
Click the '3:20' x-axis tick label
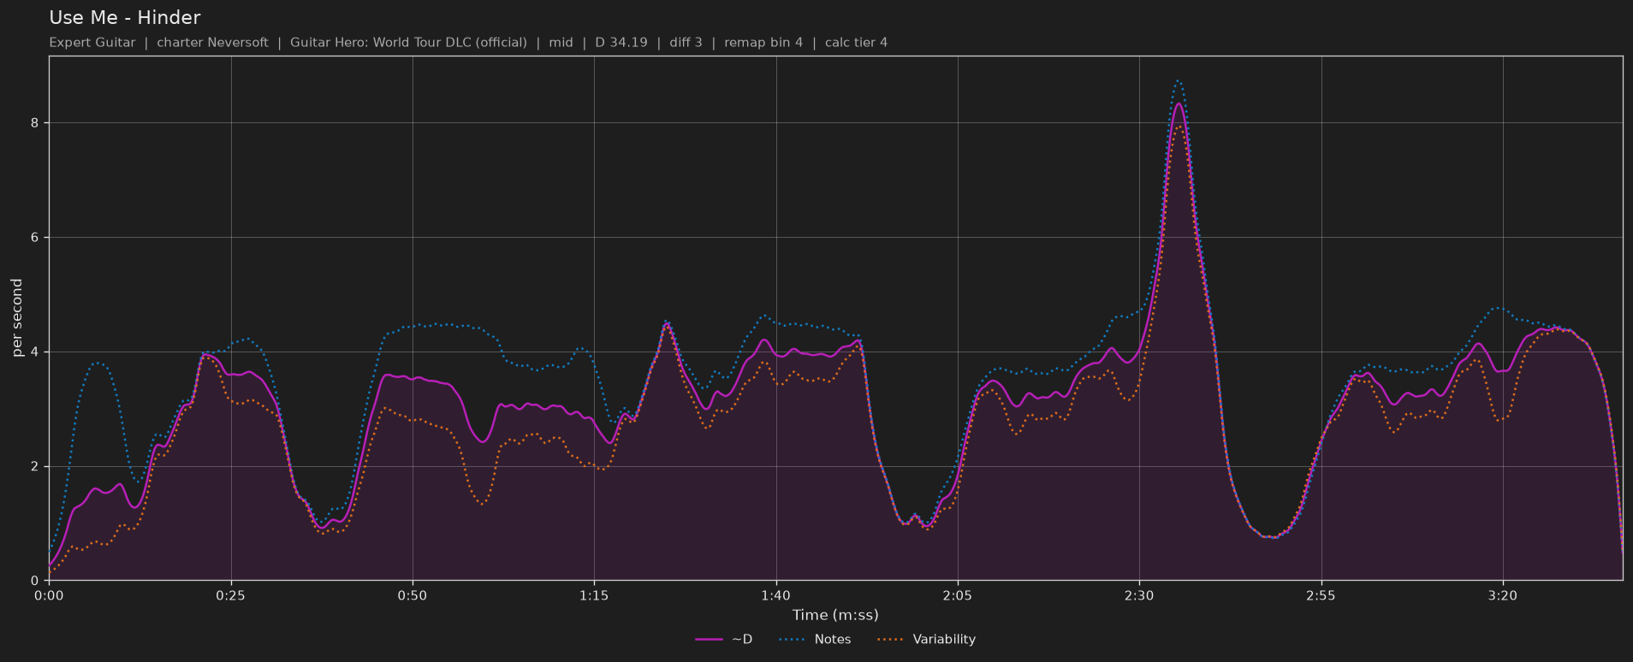tap(1503, 595)
